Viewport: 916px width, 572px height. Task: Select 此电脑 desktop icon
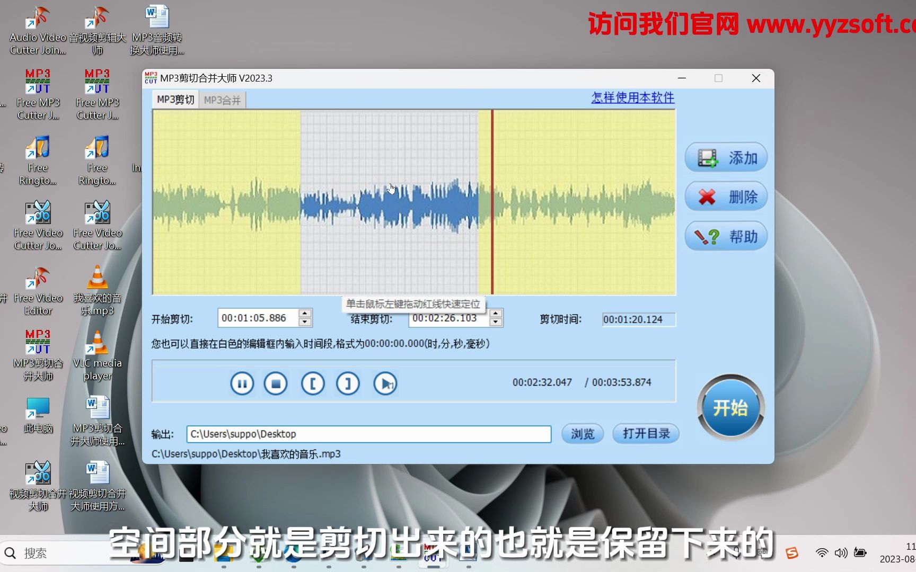click(x=38, y=415)
